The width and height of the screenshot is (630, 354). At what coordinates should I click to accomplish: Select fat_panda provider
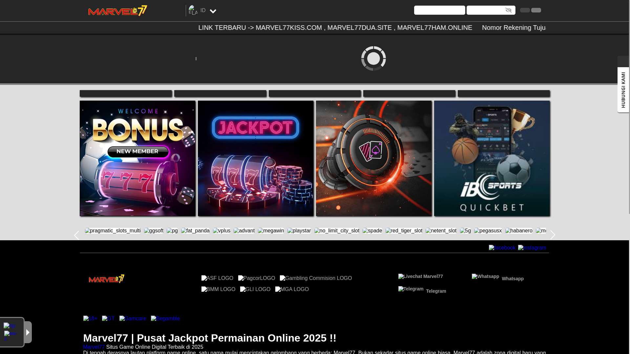(x=195, y=231)
